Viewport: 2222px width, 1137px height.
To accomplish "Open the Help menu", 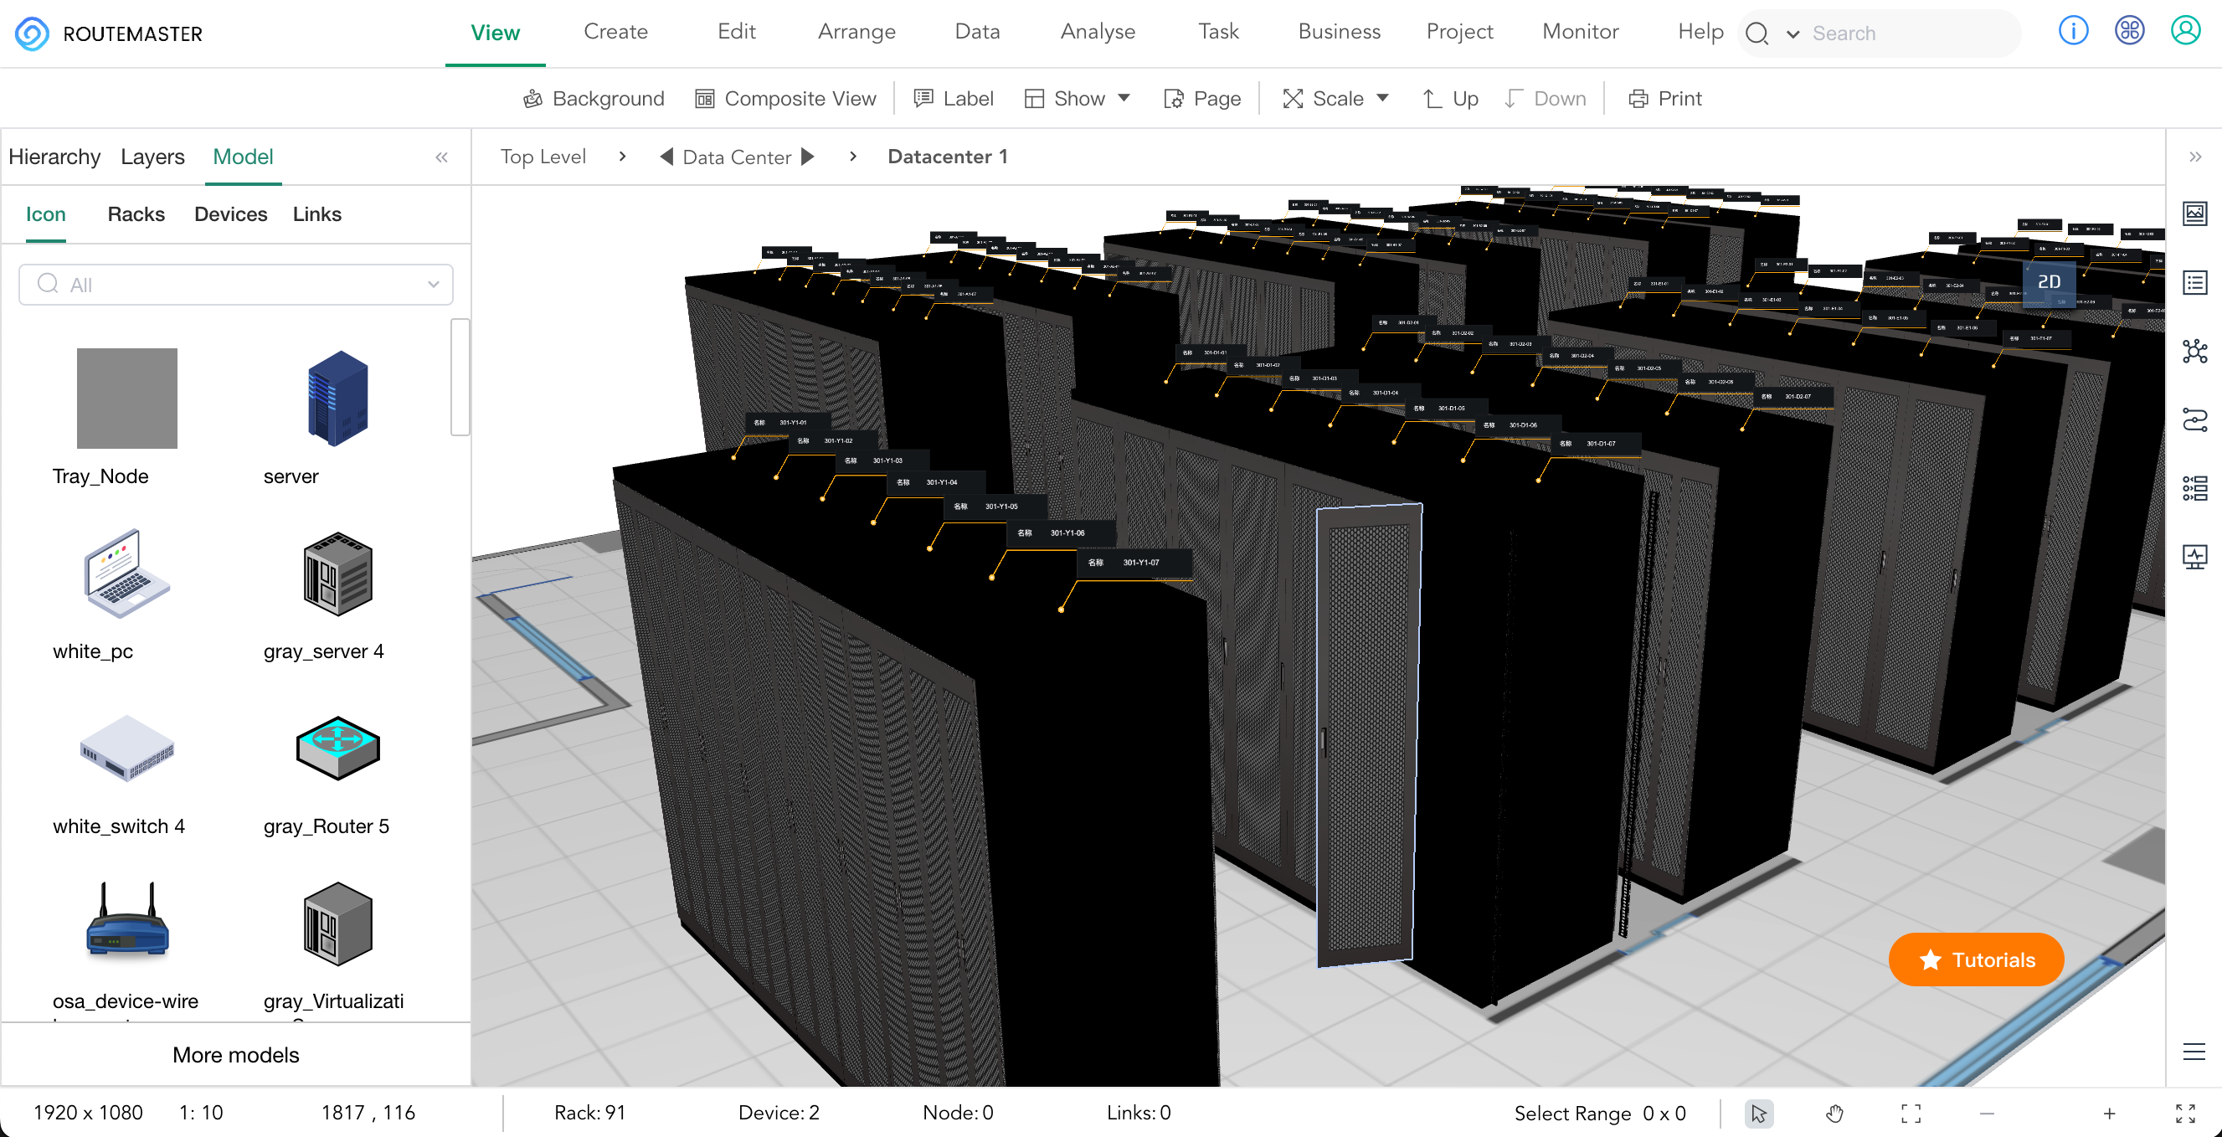I will coord(1700,32).
